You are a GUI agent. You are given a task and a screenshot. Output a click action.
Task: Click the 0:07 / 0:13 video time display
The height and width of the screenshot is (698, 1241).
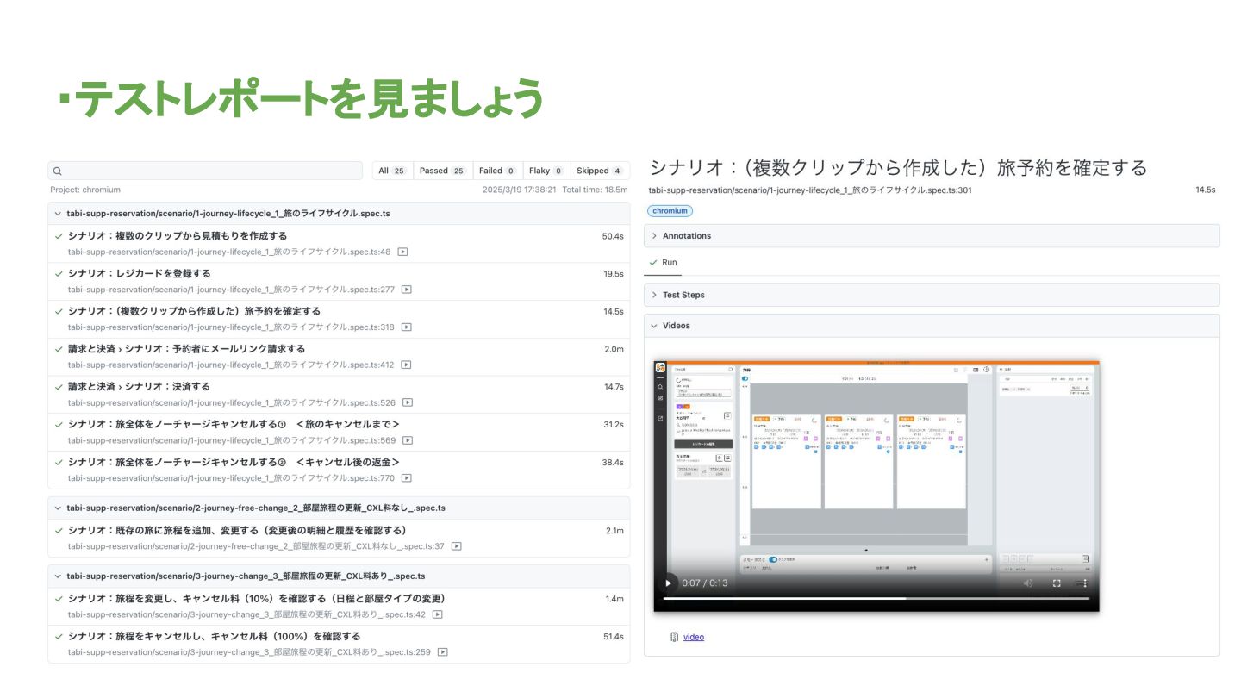point(704,583)
